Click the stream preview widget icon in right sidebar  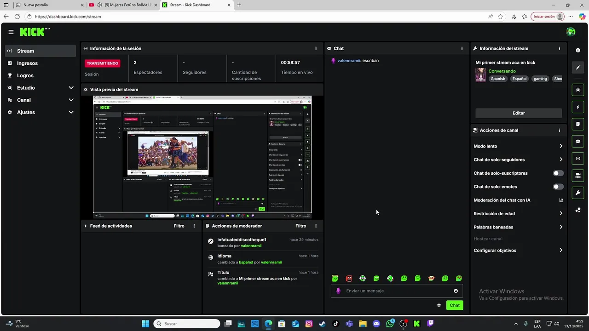pos(578,90)
